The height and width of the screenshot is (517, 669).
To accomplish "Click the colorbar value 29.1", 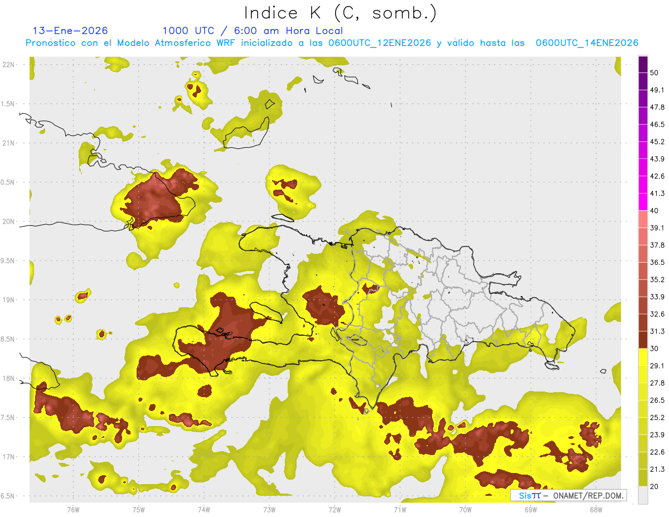I will coord(657,366).
